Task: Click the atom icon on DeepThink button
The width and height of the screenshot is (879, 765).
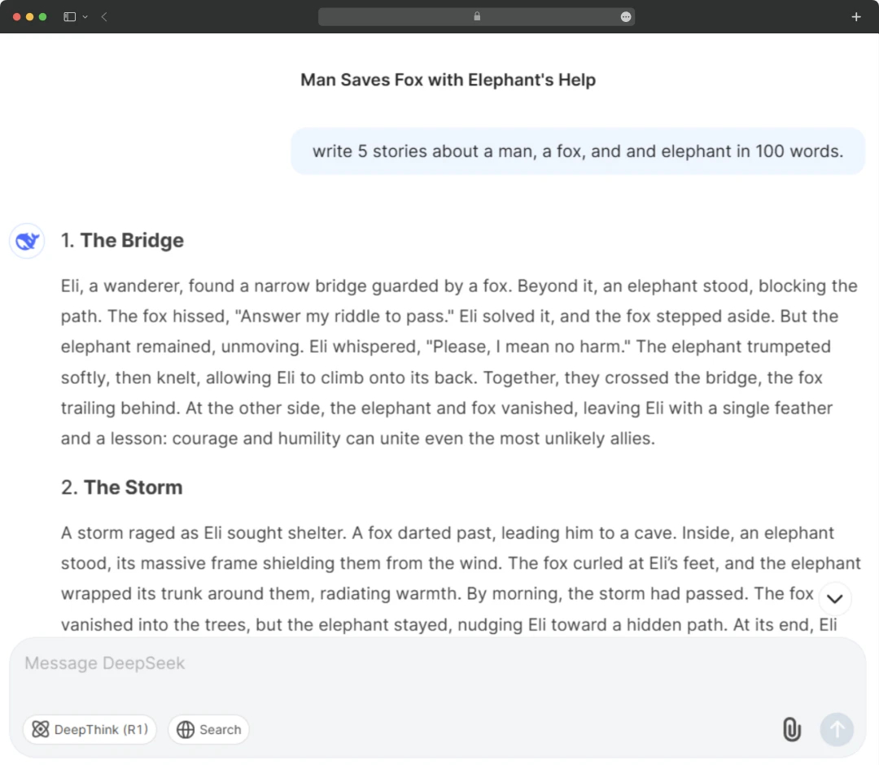Action: pos(40,729)
